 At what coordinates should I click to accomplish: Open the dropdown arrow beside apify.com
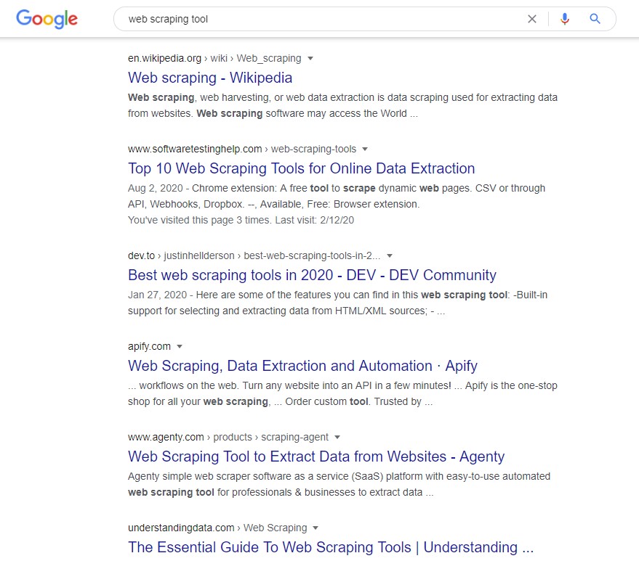[x=180, y=347]
